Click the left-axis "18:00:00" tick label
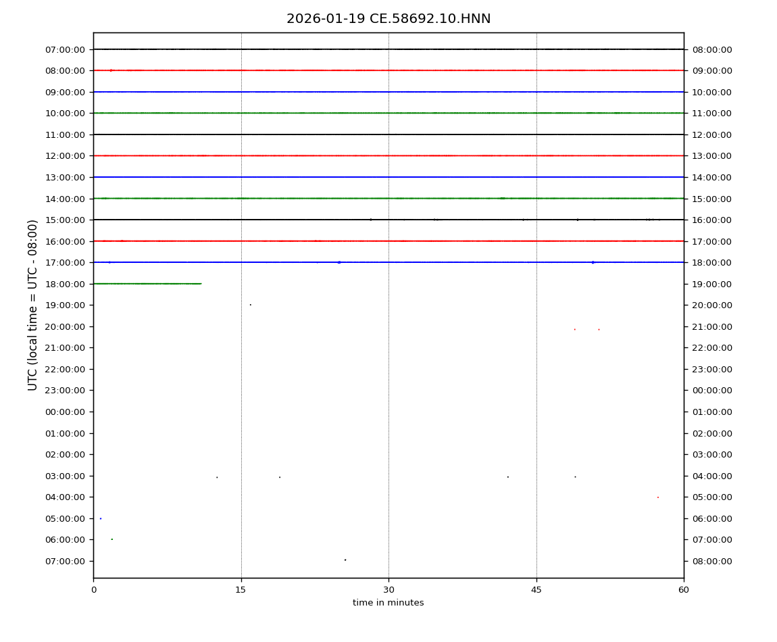The width and height of the screenshot is (777, 642). tap(65, 284)
